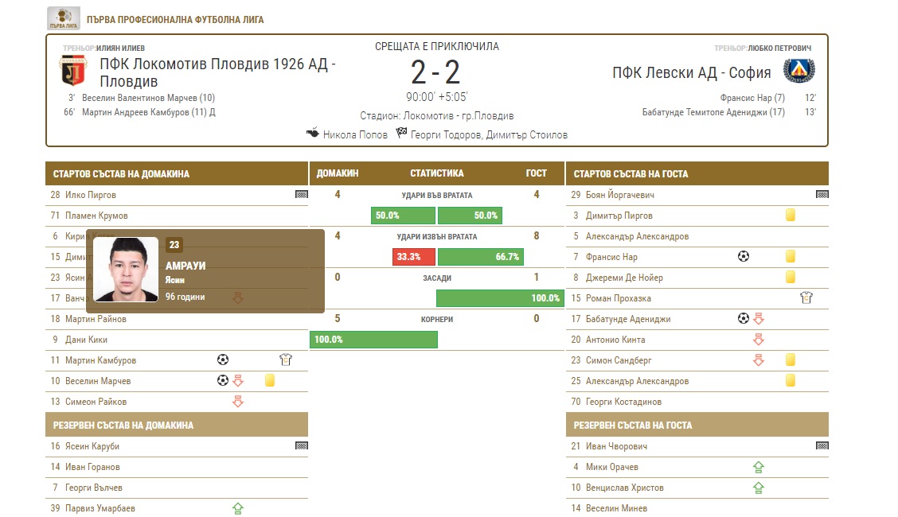Click the referee whistle icon
The height and width of the screenshot is (517, 898).
(x=313, y=134)
